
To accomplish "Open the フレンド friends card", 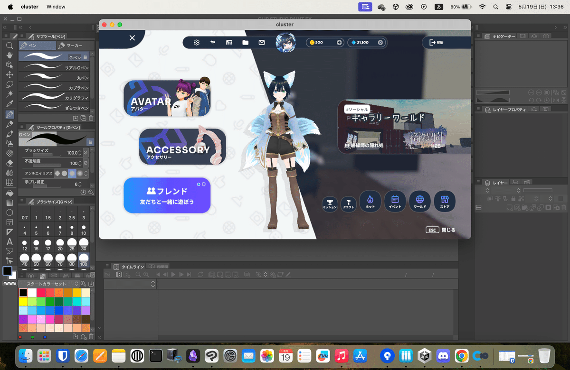I will click(167, 195).
